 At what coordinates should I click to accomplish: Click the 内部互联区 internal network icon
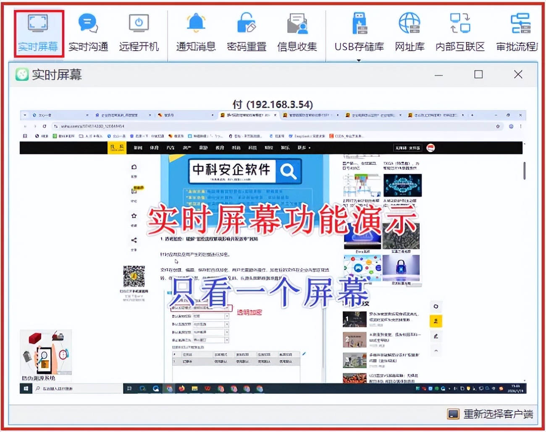459,31
